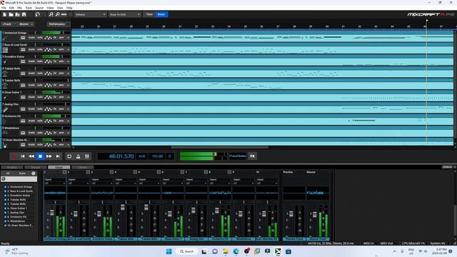Click the settings gear in mixer track list

click(34, 173)
